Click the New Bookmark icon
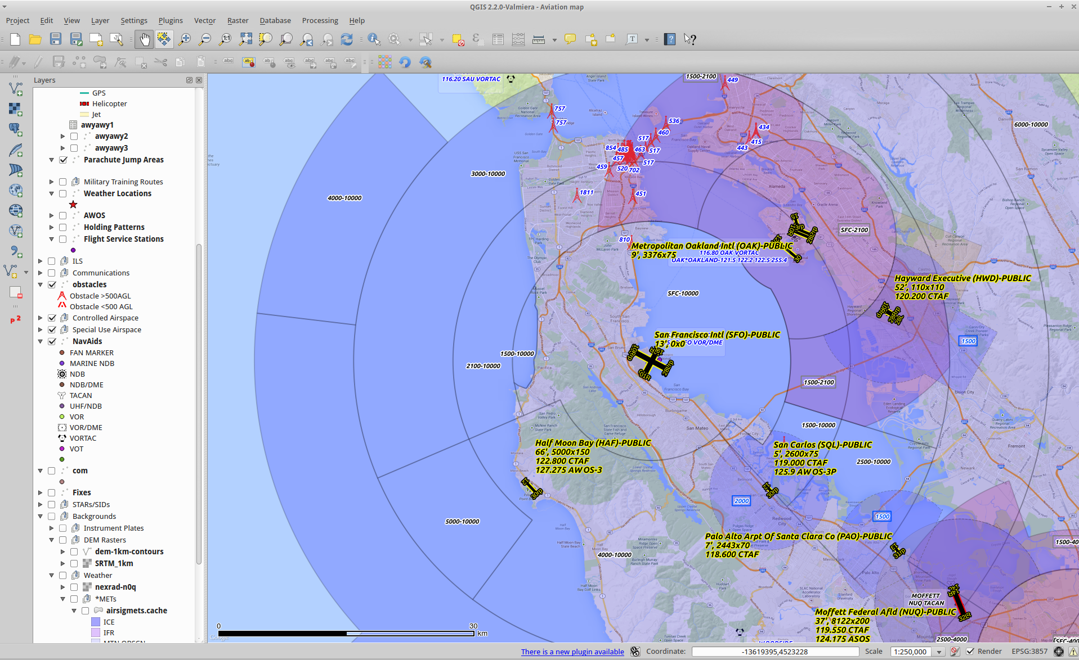Screen dimensions: 1079x660 591,39
